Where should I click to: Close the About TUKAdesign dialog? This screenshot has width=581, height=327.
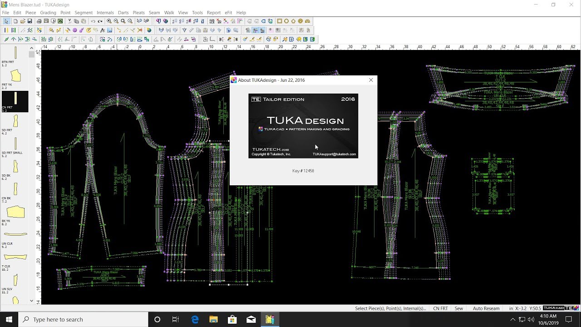point(371,80)
